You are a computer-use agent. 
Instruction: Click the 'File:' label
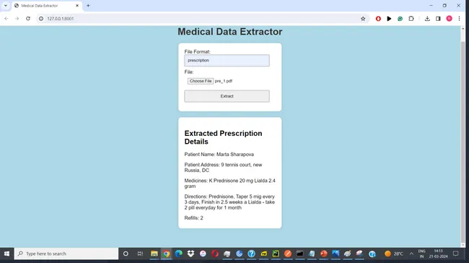189,72
